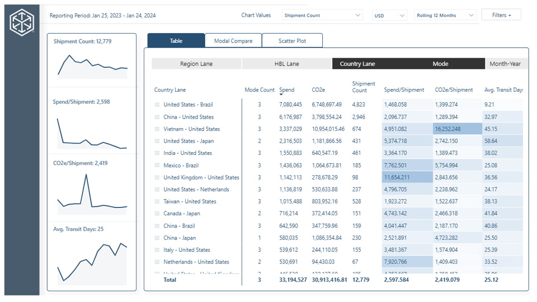Switch to the Modal Compare tab
Viewport: 537px width, 302px height.
click(x=233, y=41)
